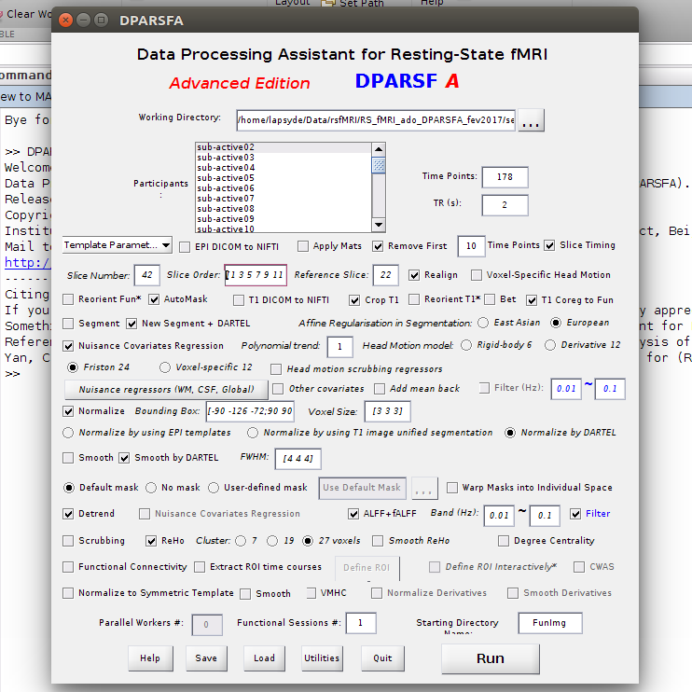The width and height of the screenshot is (692, 692).
Task: Enable the Functional Connectivity checkbox
Action: 68,567
